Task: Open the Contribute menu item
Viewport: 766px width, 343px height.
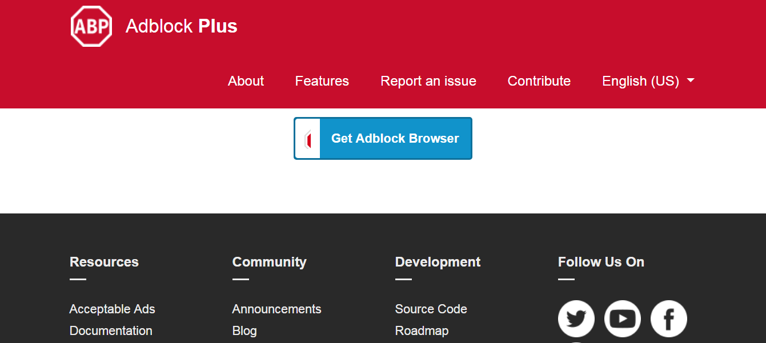Action: pyautogui.click(x=539, y=81)
